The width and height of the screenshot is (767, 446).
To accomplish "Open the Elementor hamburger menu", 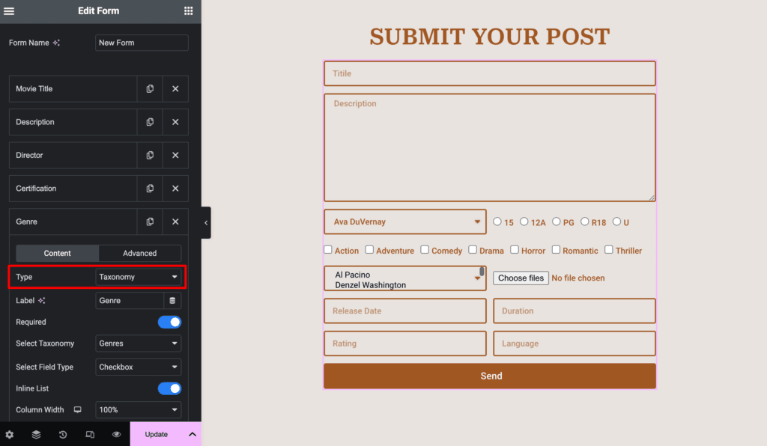I will click(x=10, y=10).
